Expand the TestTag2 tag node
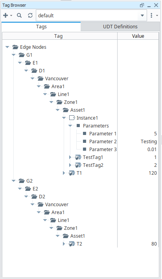 [x=70, y=165]
